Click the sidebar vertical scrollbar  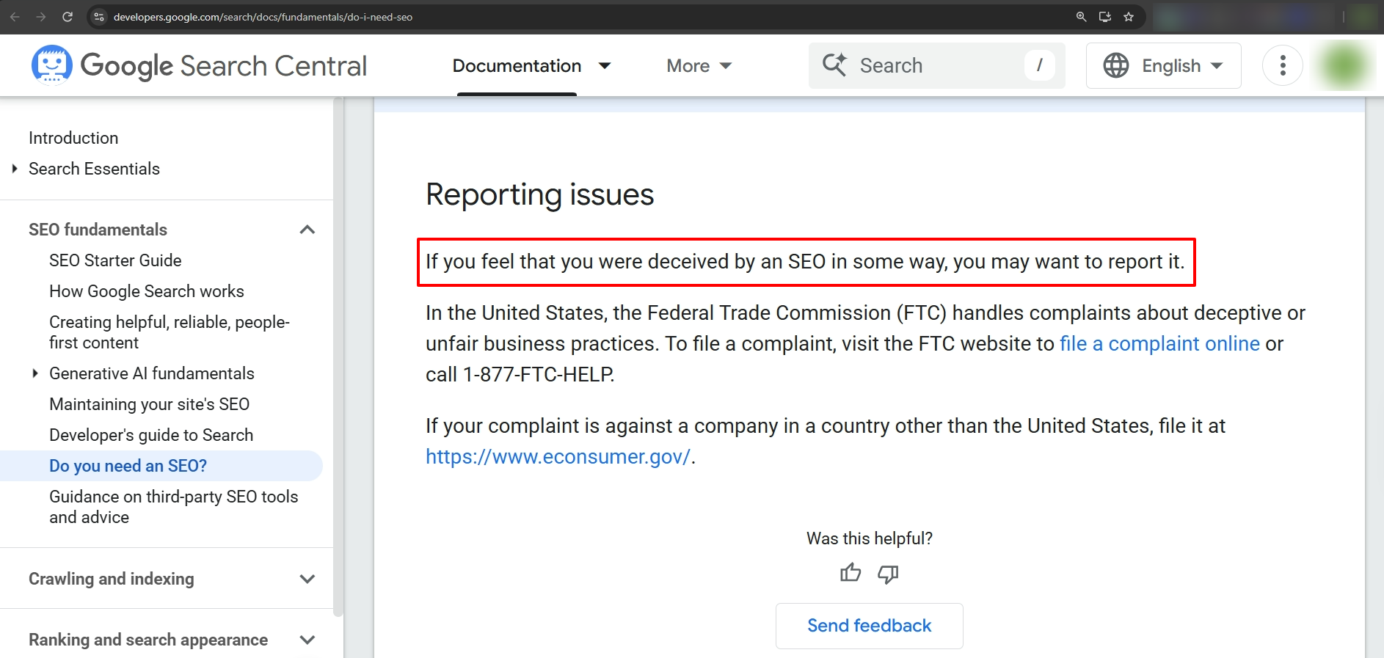pos(338,357)
